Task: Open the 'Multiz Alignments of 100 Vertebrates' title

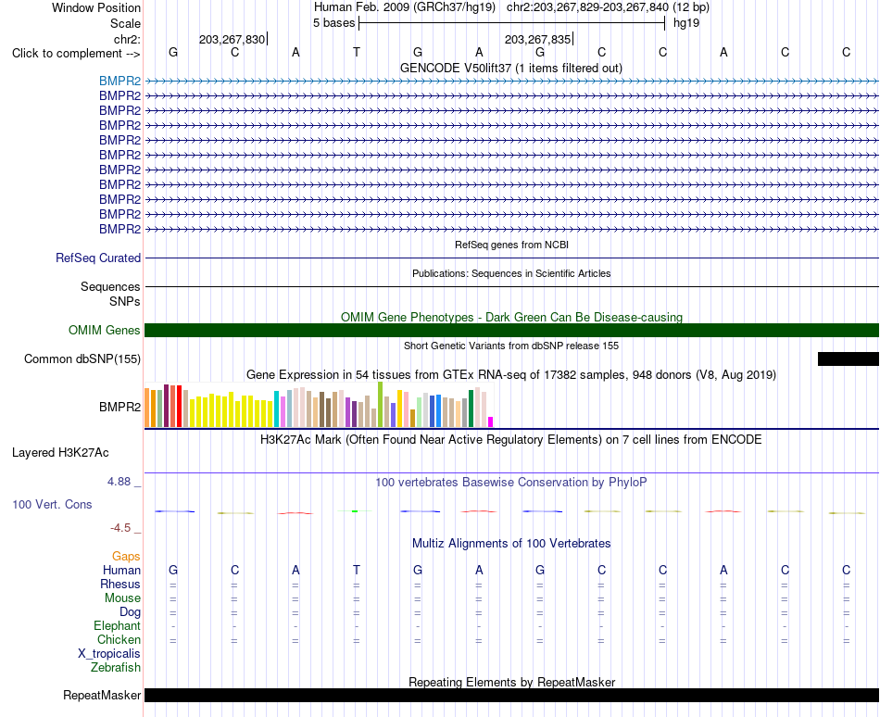Action: (x=511, y=543)
